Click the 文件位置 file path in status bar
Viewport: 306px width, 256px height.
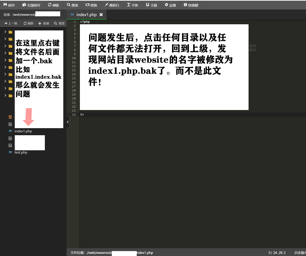pyautogui.click(x=112, y=253)
